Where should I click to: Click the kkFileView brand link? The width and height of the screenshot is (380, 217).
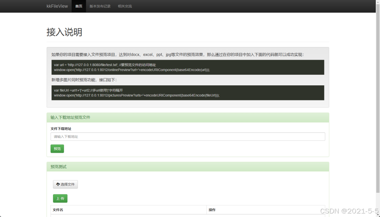pos(57,6)
